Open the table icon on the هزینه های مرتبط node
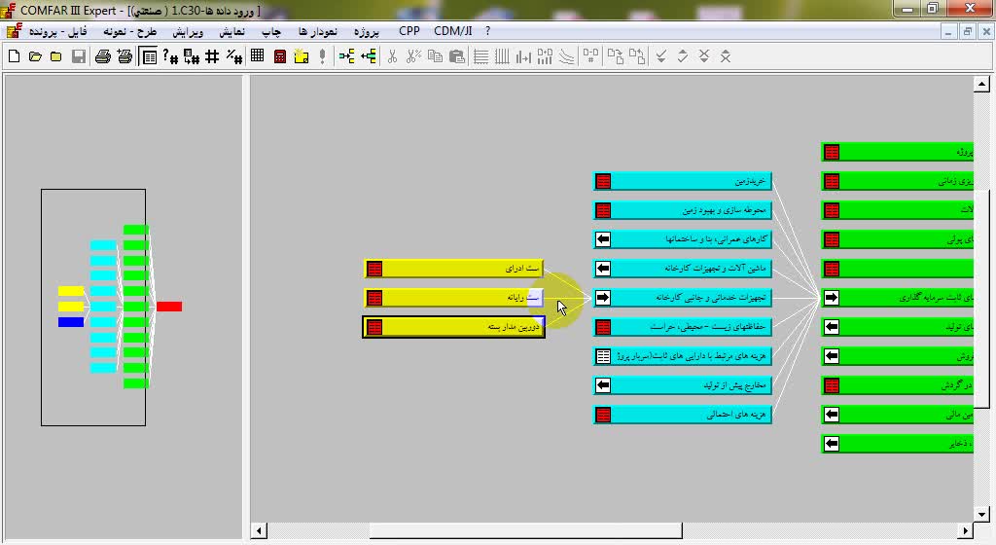Viewport: 996px width, 545px height. click(603, 356)
